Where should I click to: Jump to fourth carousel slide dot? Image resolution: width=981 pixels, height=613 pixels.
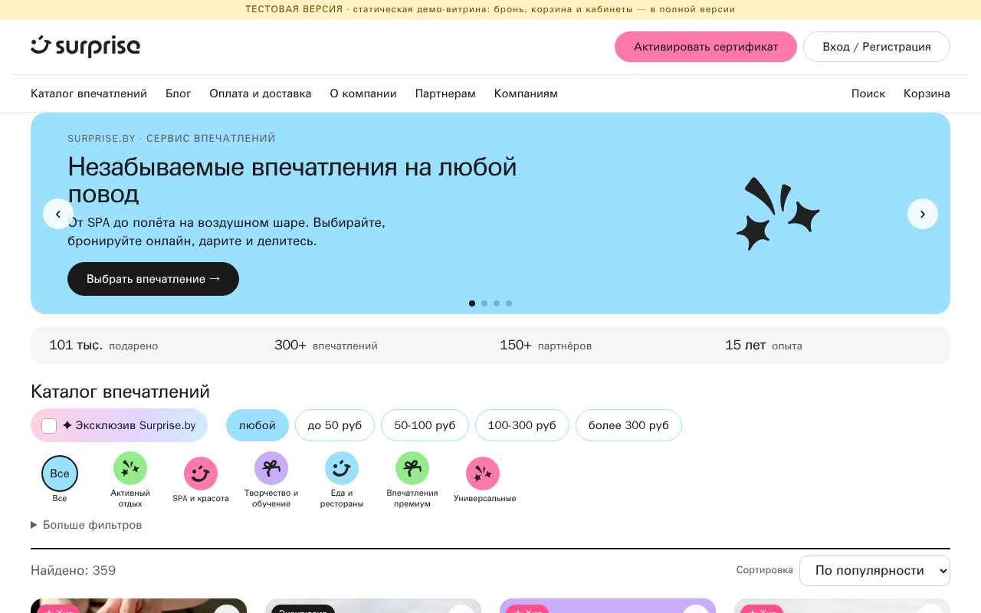pyautogui.click(x=509, y=303)
